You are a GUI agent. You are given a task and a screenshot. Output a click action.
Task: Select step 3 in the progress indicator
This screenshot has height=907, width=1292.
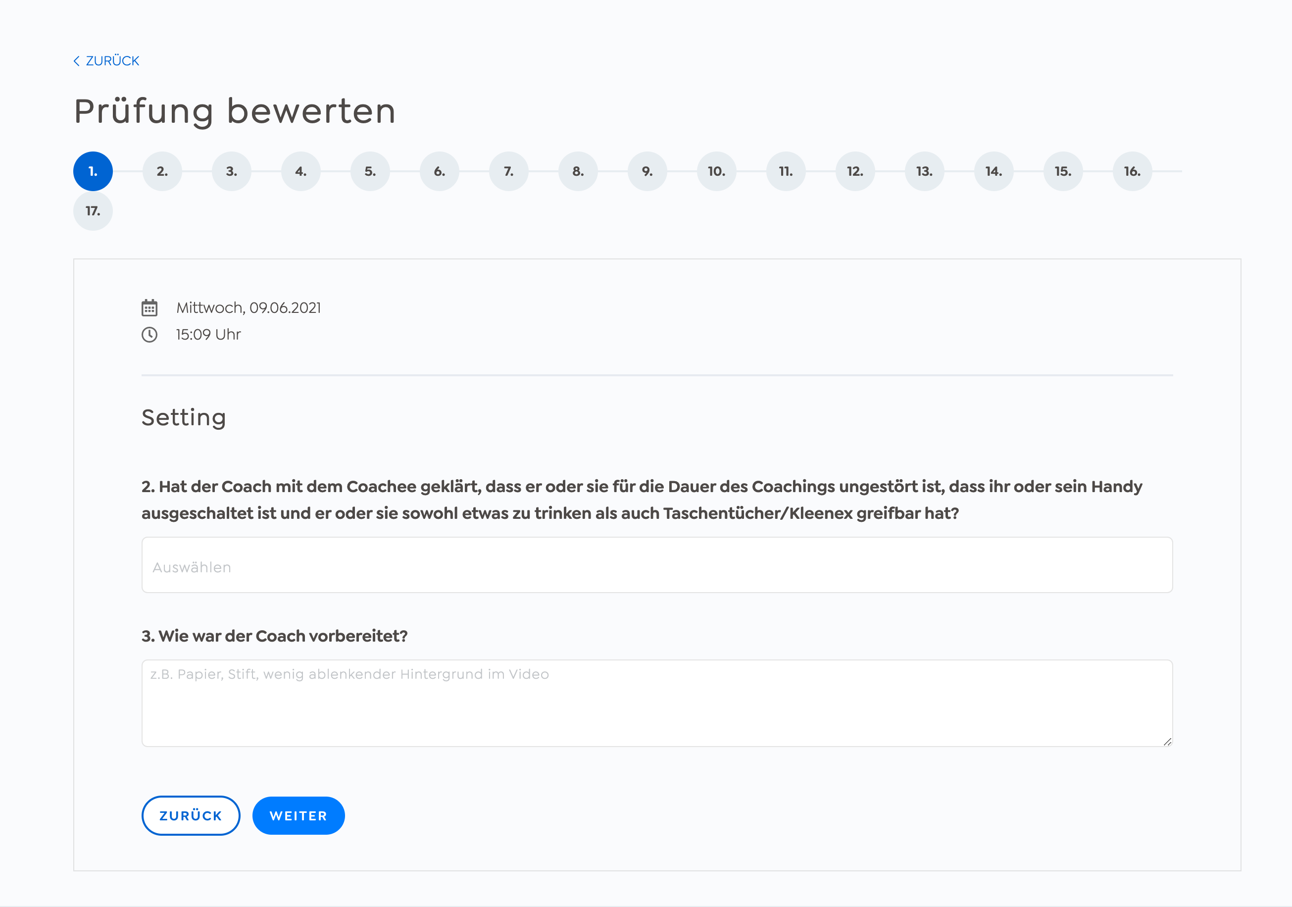pos(231,171)
